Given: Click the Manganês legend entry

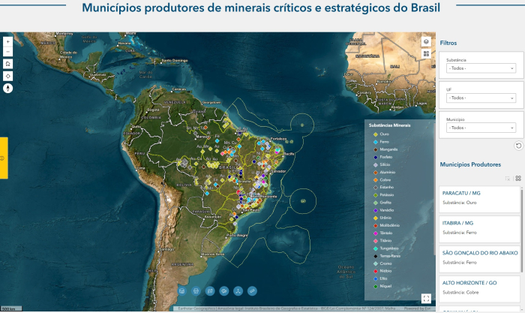Looking at the screenshot, I should 388,149.
